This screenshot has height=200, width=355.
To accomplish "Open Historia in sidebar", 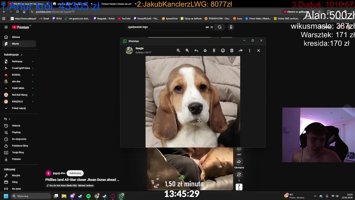I will click(19, 126).
